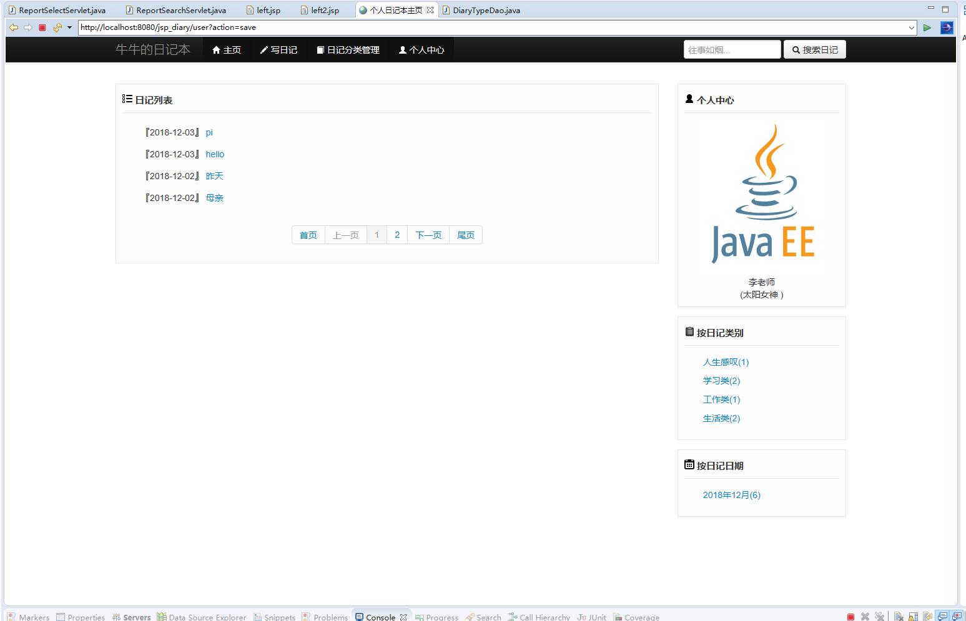Click the 搜索日记 button

pos(815,50)
